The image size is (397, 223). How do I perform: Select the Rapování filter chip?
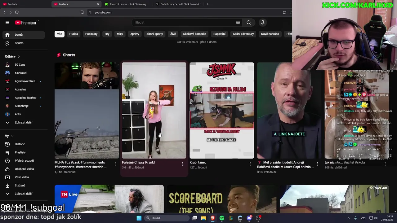point(219,34)
